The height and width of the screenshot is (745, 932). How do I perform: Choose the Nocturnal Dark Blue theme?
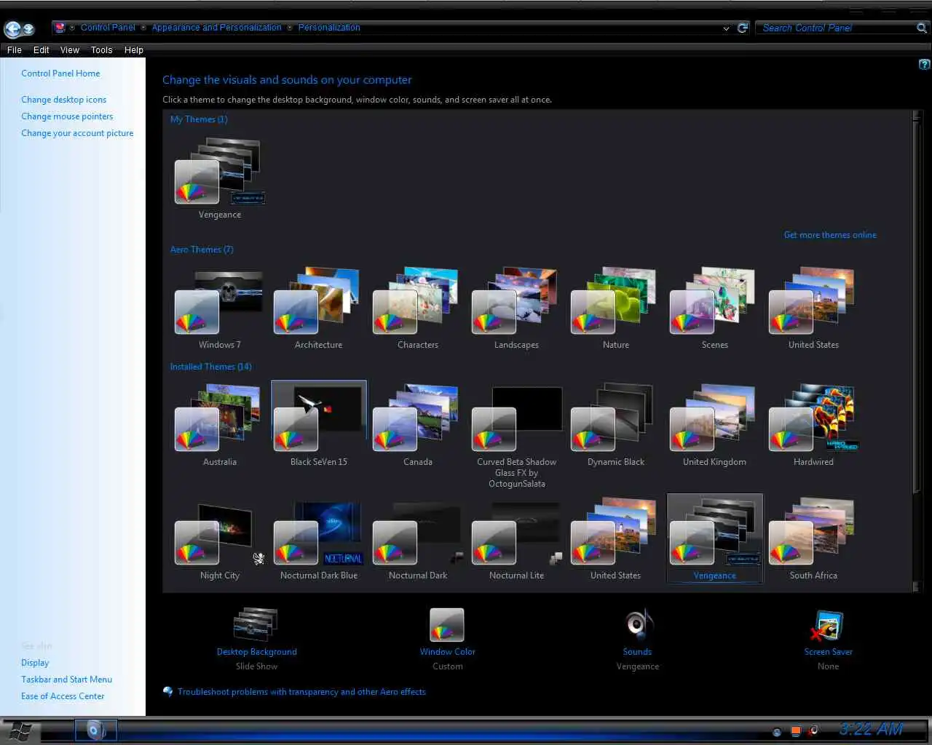click(x=318, y=539)
